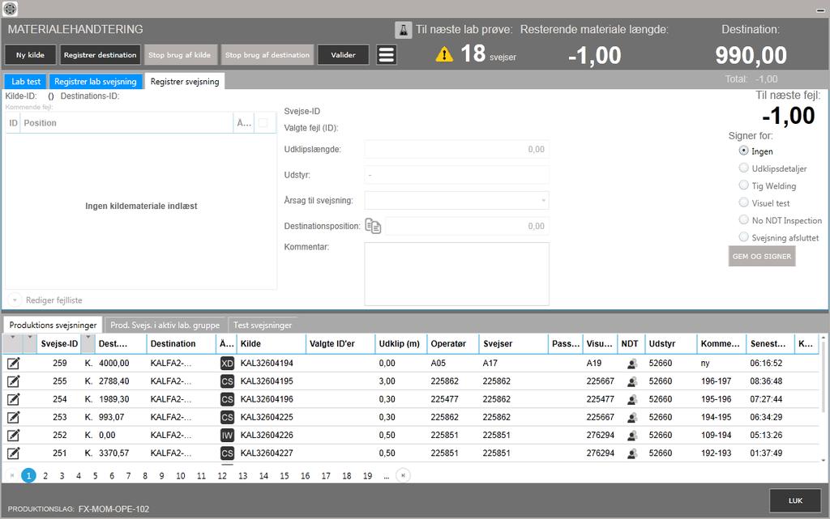
Task: Click copy icon beside Destinationsposition field
Action: [x=373, y=226]
